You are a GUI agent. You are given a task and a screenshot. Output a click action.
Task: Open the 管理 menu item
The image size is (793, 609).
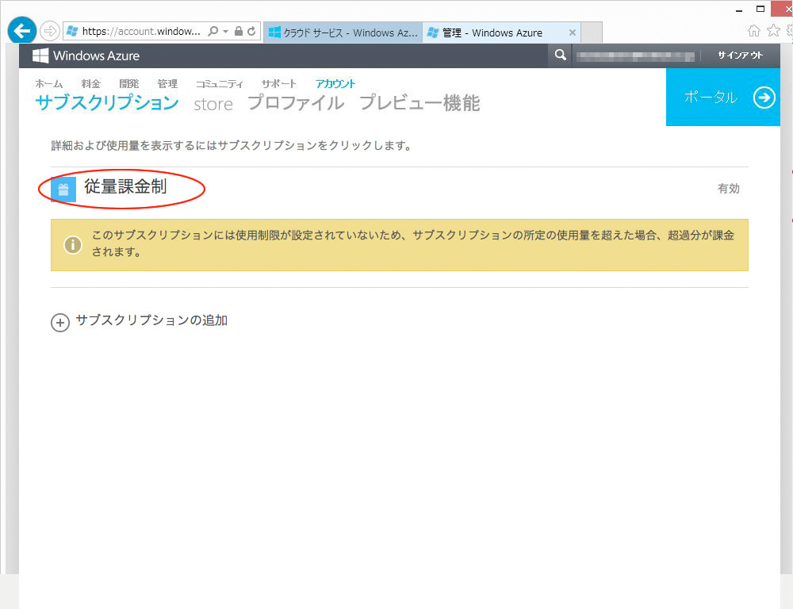coord(167,84)
